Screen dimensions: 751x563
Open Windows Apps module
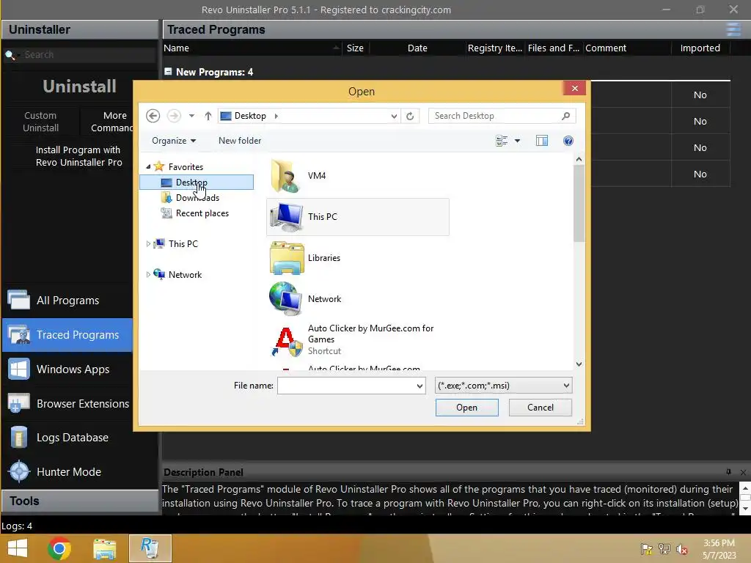pos(67,369)
